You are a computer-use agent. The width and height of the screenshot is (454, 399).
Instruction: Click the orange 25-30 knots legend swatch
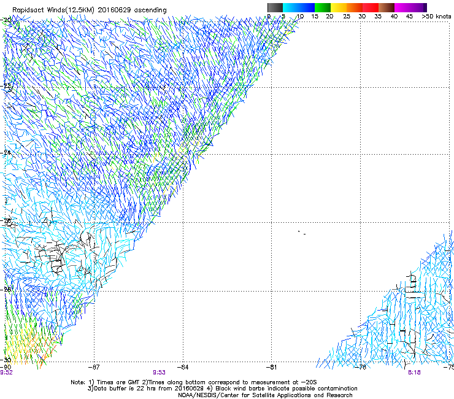pyautogui.click(x=355, y=7)
